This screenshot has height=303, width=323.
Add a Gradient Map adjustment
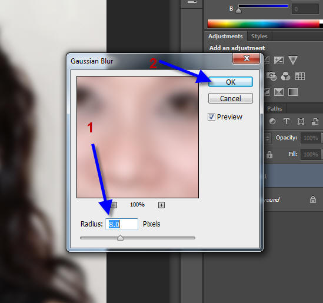pos(293,92)
